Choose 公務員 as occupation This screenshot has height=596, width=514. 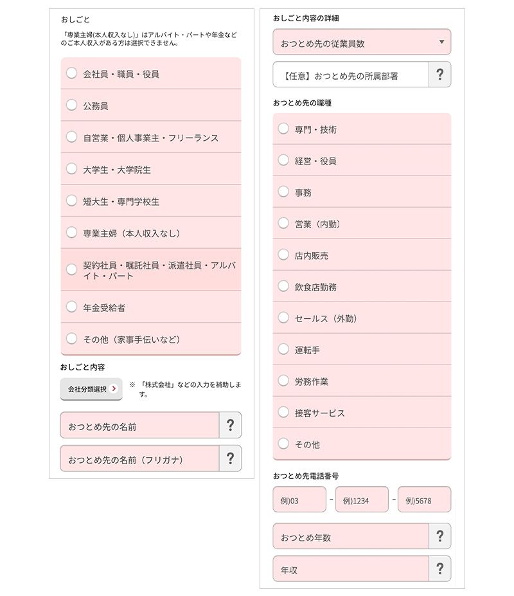(x=71, y=105)
